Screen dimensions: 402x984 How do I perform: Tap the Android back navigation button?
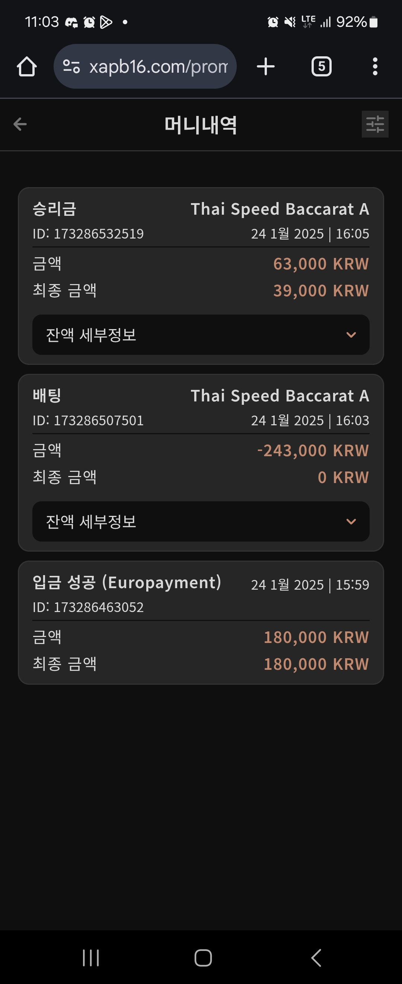[316, 958]
